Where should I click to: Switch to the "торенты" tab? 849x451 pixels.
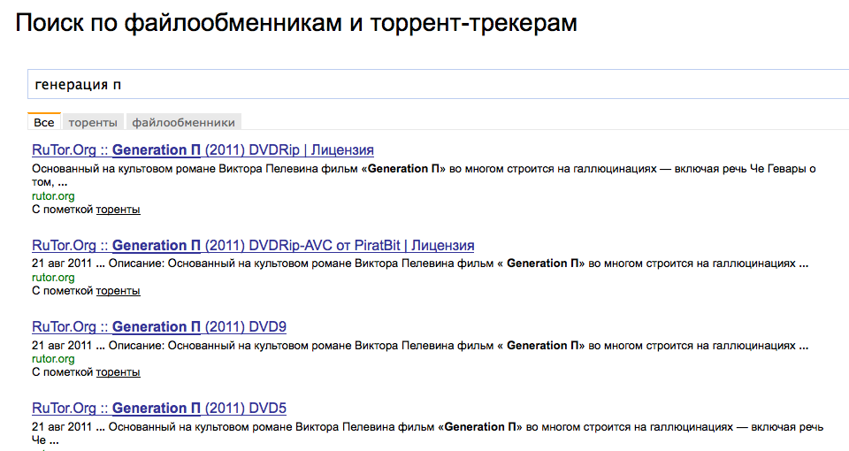coord(93,122)
